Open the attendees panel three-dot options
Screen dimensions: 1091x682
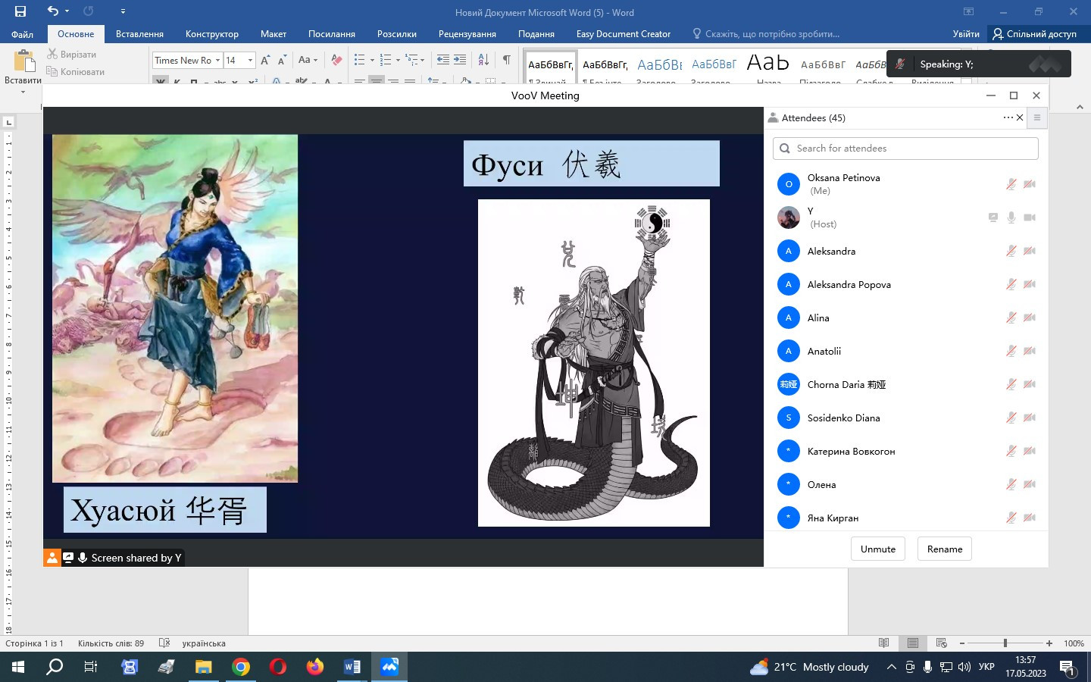1007,117
